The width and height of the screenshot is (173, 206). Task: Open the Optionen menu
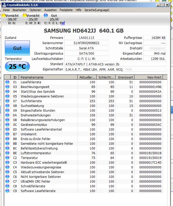pyautogui.click(x=35, y=10)
